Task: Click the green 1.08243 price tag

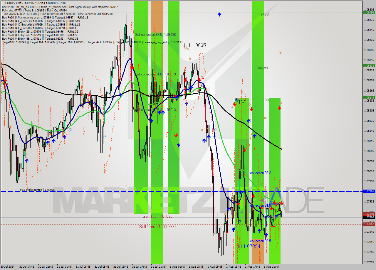Action: [x=369, y=97]
